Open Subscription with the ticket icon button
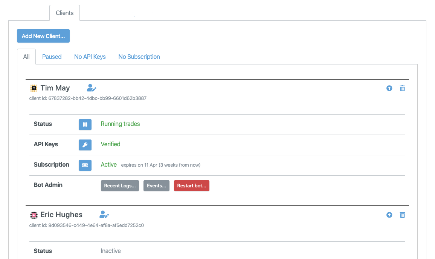 click(x=85, y=165)
